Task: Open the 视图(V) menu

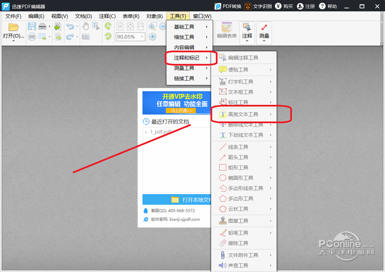Action: (x=59, y=16)
